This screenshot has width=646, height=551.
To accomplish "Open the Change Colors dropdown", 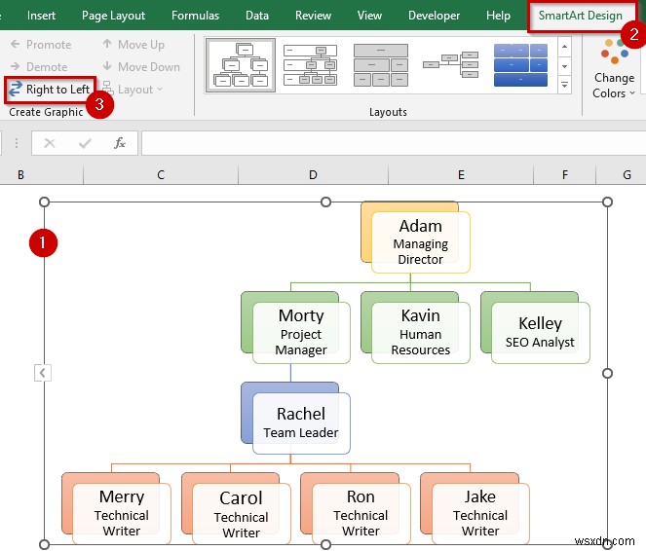I will click(614, 70).
